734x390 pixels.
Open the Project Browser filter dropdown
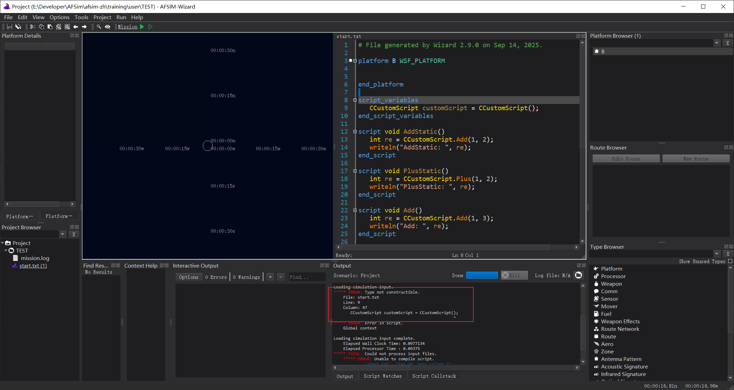tap(63, 234)
